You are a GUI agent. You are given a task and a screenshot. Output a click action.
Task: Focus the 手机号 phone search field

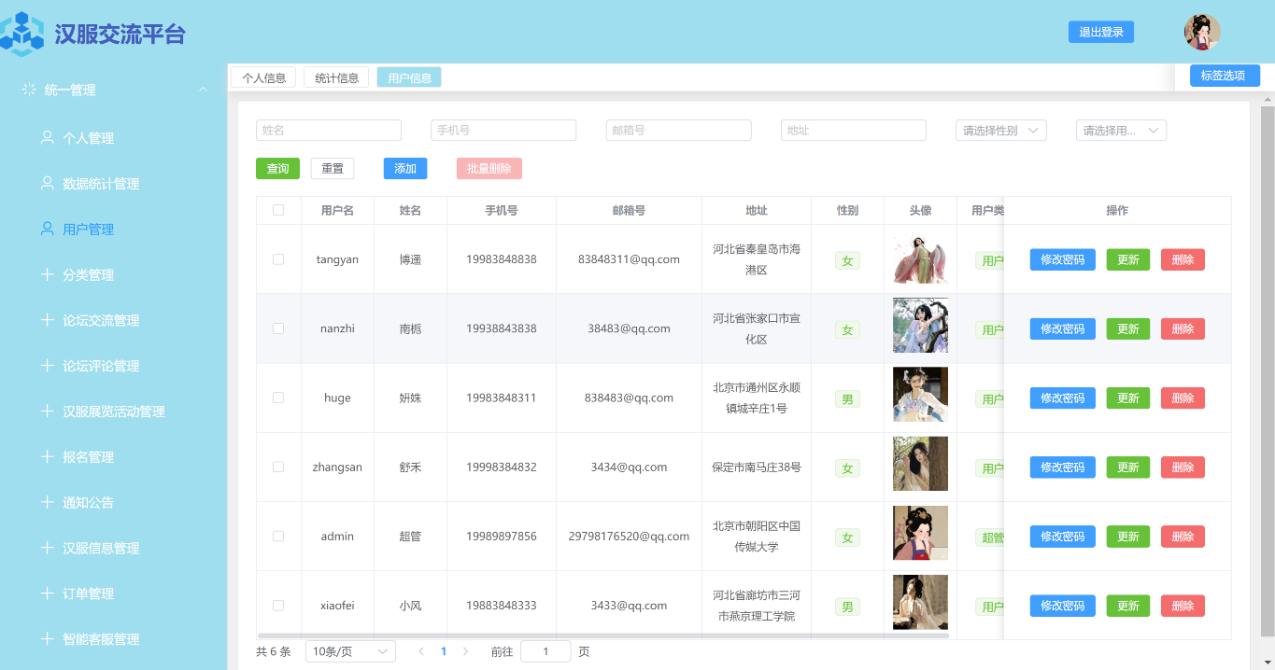[x=503, y=131]
